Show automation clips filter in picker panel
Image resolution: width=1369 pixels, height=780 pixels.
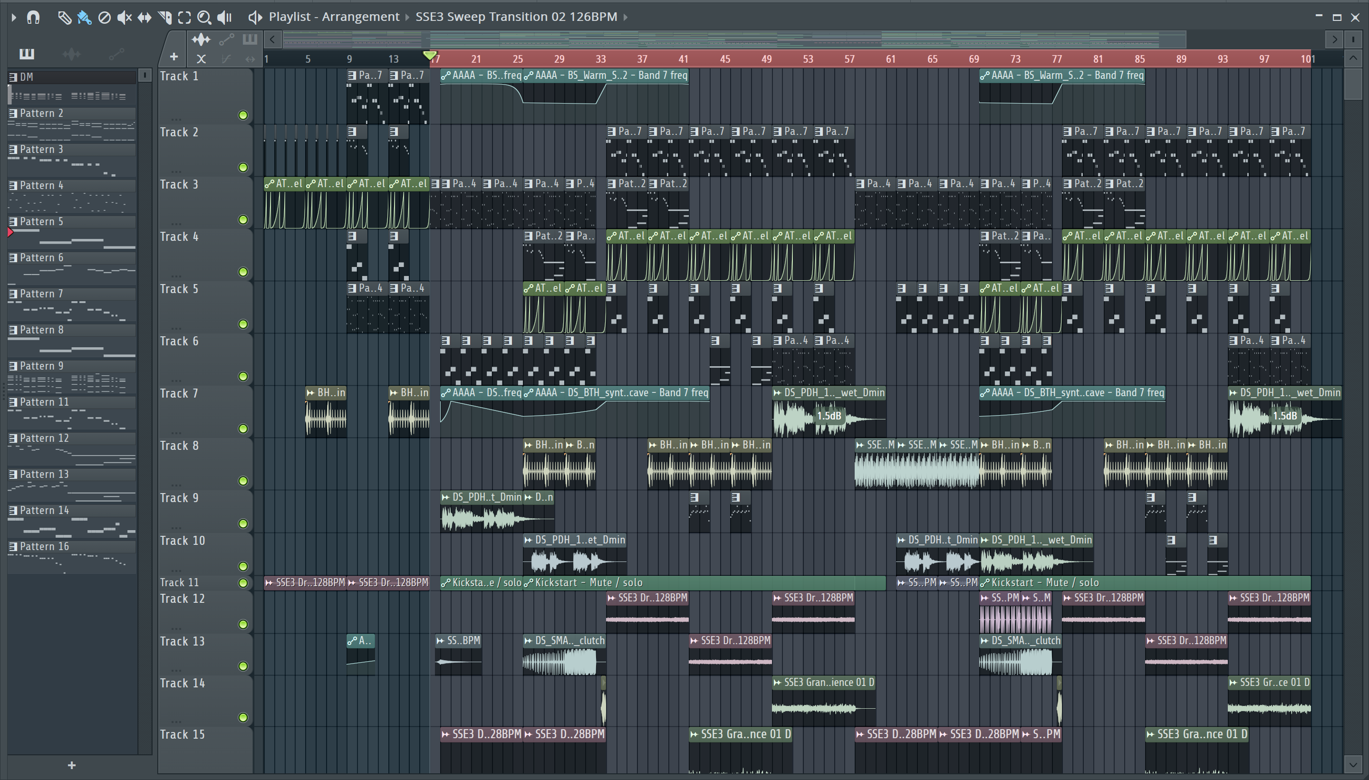point(116,54)
